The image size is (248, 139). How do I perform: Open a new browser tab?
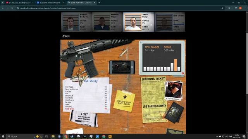tap(99, 3)
